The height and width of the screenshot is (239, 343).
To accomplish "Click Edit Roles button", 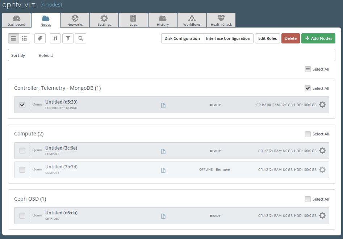I will [x=267, y=38].
